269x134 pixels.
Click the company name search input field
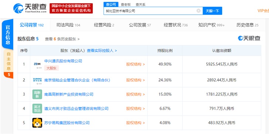[150, 11]
